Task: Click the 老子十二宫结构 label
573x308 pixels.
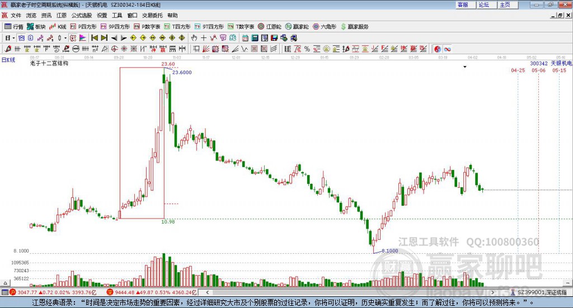Action: pyautogui.click(x=49, y=63)
